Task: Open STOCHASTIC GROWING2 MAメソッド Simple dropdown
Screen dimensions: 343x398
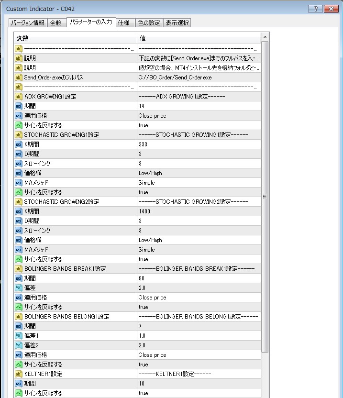Action: pos(199,250)
